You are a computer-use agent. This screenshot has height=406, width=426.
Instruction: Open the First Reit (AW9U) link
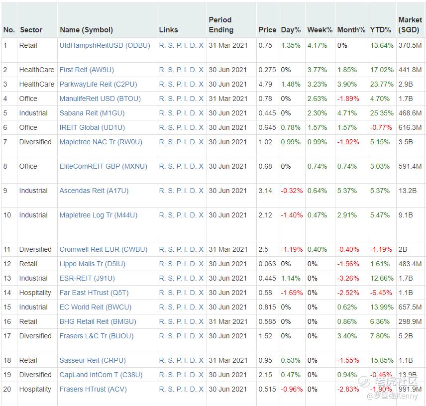tap(87, 70)
